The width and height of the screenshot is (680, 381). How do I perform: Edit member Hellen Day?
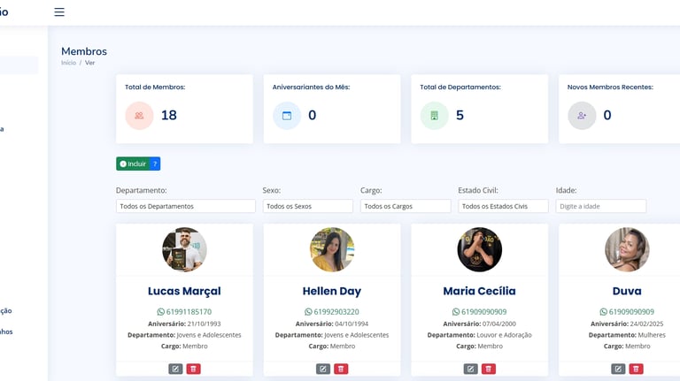coord(323,369)
